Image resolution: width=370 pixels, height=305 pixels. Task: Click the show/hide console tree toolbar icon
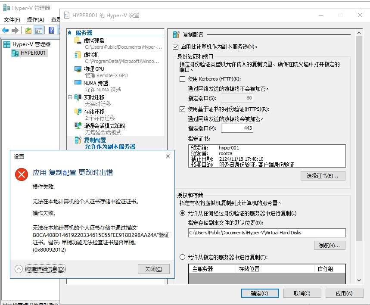click(x=38, y=30)
